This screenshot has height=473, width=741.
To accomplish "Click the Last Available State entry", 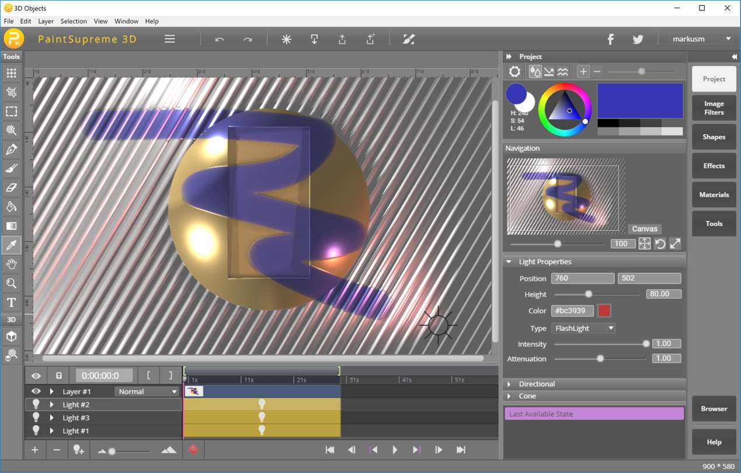I will (x=594, y=414).
